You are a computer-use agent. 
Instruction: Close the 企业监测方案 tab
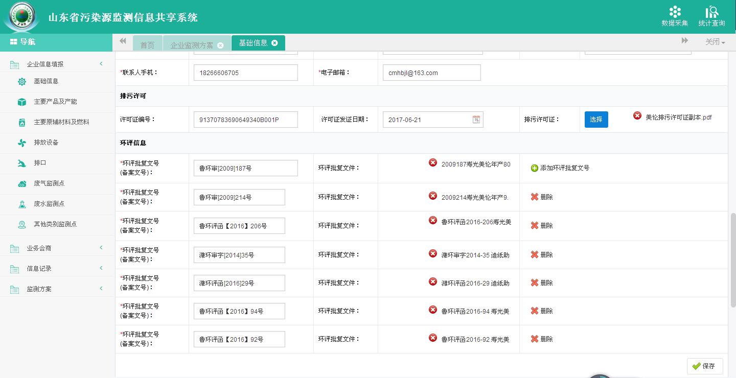(x=220, y=45)
